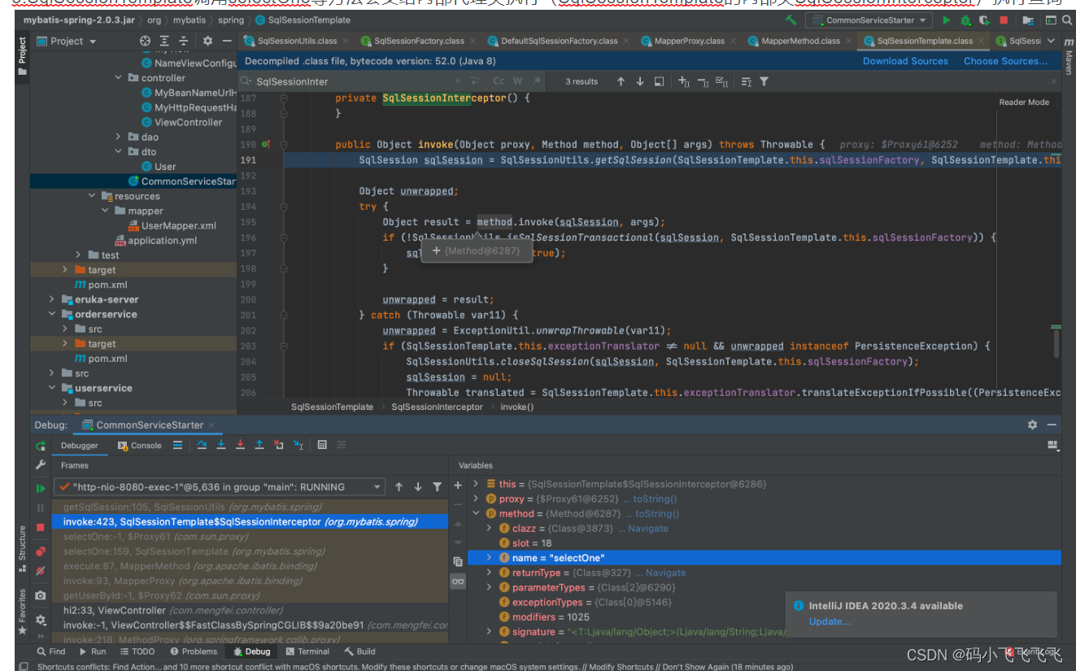Click Step Into debugger icon
The image size is (1076, 671).
[x=221, y=445]
